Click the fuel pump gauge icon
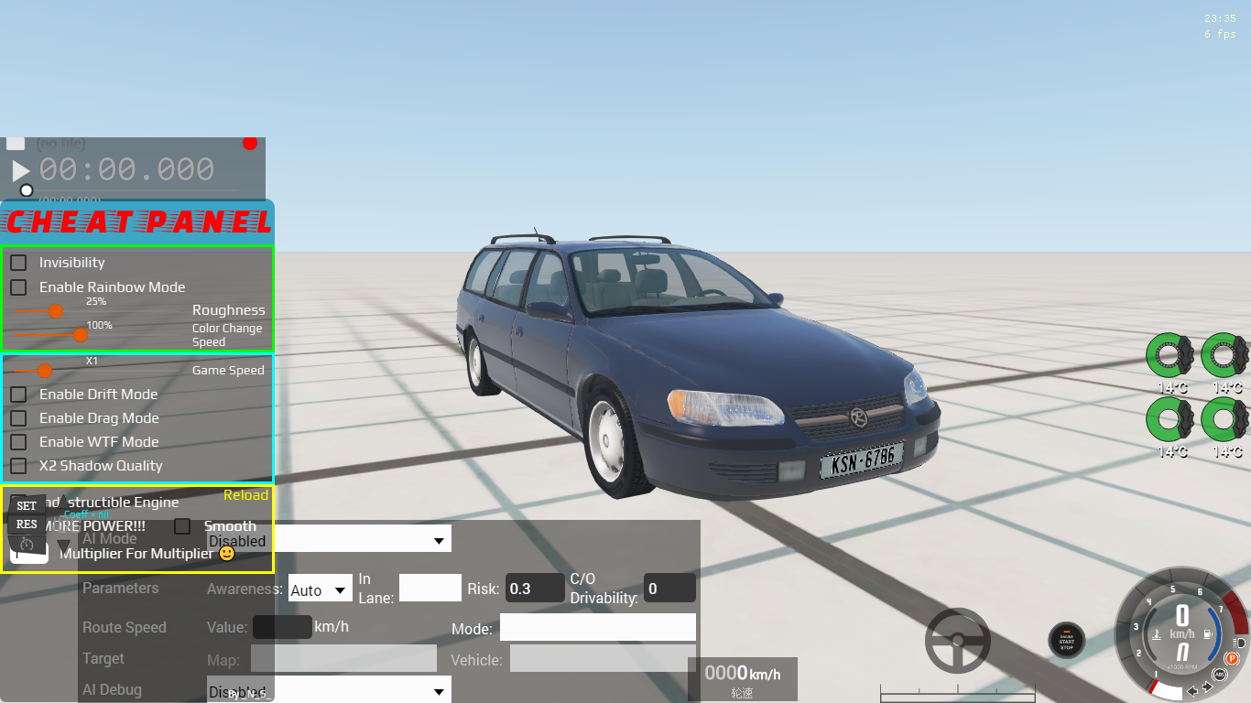 point(1209,633)
